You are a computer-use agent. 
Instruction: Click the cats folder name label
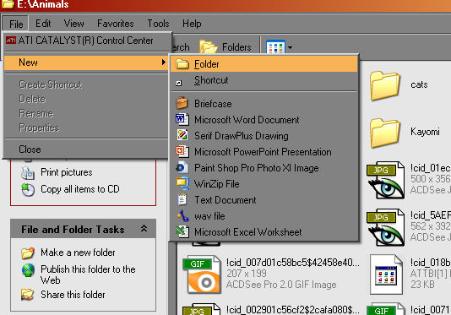(x=419, y=84)
